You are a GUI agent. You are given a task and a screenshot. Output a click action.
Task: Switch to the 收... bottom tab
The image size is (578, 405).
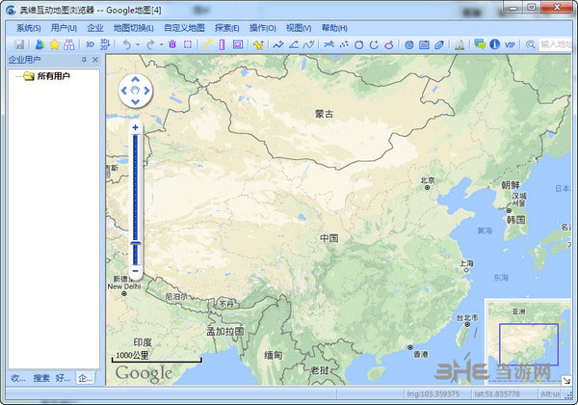click(x=18, y=378)
